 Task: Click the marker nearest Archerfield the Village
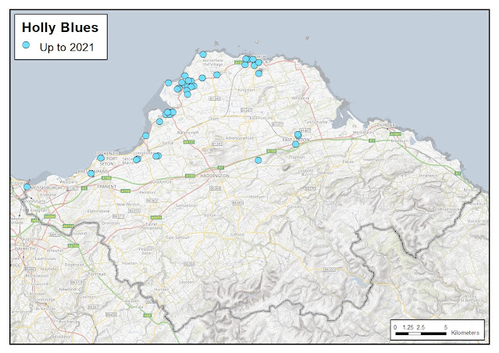(203, 55)
